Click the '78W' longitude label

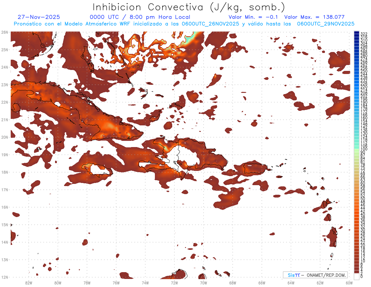87,283
